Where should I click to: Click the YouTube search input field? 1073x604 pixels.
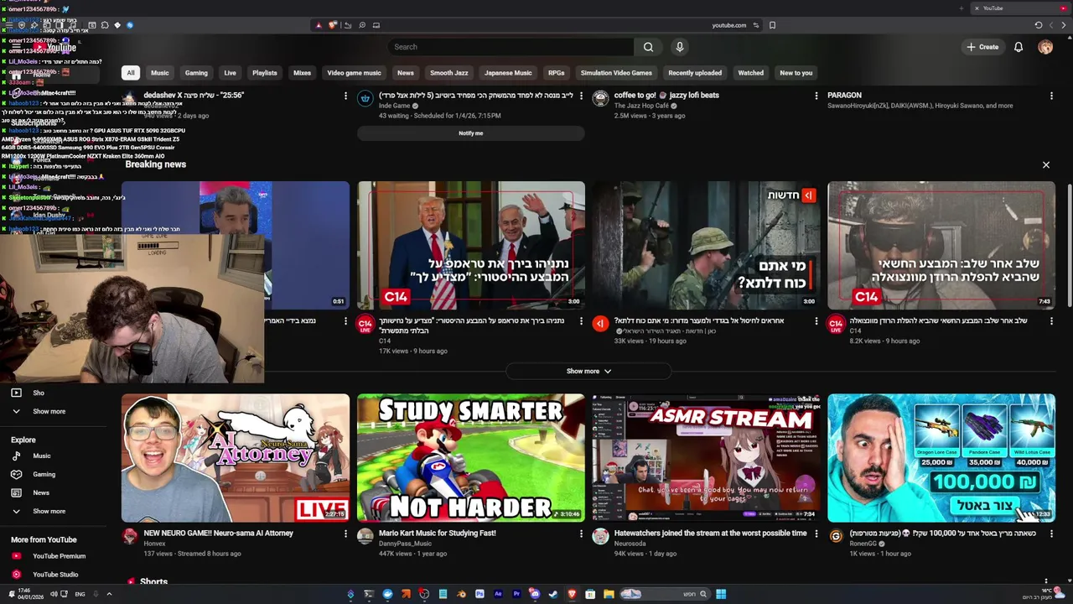[x=510, y=47]
